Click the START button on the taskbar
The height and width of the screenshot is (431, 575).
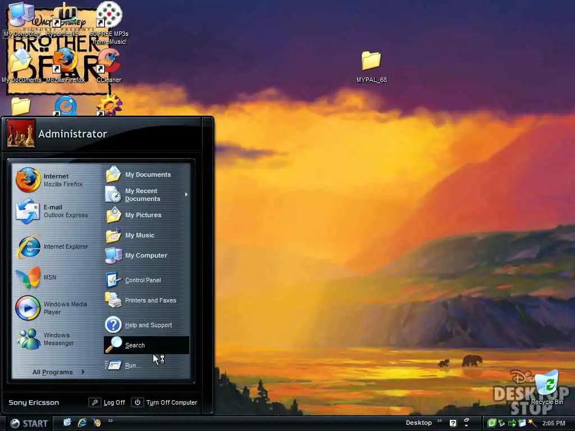click(29, 424)
